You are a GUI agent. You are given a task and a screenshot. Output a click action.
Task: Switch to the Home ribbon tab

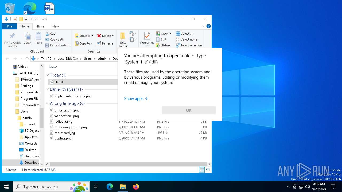25,26
